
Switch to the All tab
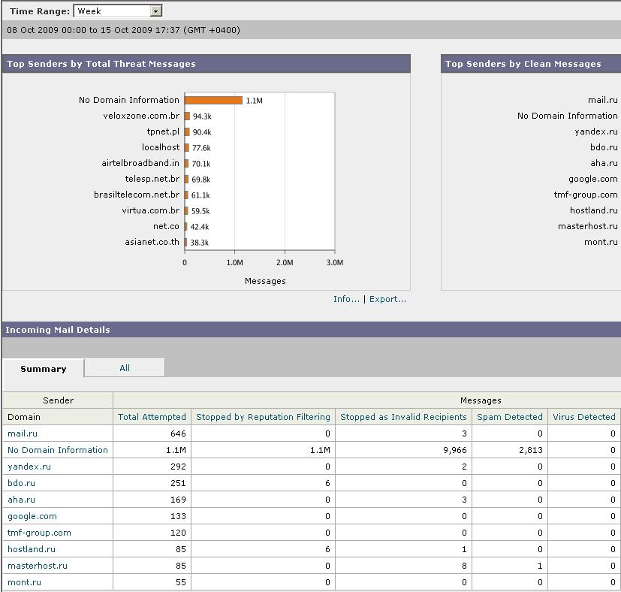[125, 368]
